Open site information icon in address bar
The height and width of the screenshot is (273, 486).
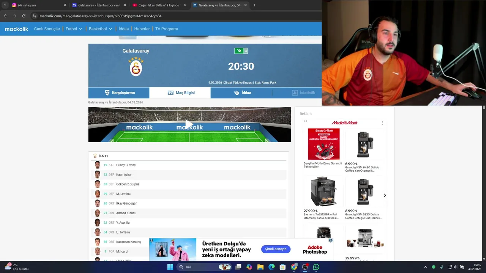[x=35, y=16]
